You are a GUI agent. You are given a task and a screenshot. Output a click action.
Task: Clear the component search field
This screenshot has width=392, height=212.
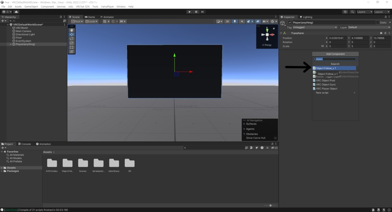(x=356, y=59)
